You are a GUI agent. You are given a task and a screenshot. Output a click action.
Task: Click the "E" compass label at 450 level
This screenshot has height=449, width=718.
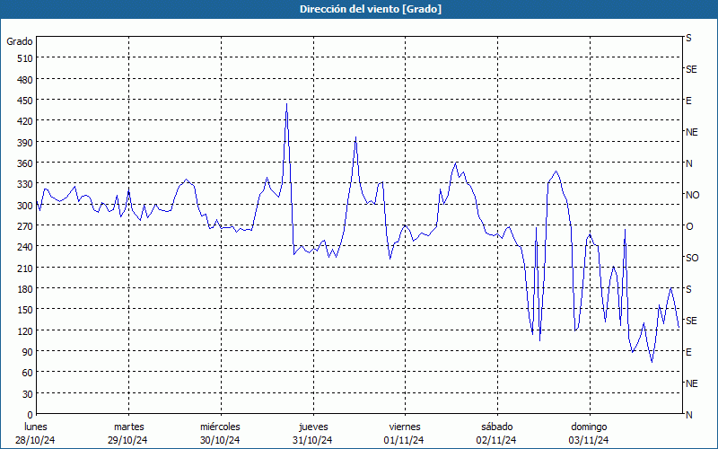pos(688,101)
